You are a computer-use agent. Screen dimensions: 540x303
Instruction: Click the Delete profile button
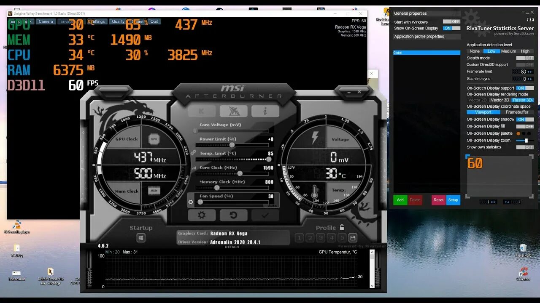click(x=415, y=200)
